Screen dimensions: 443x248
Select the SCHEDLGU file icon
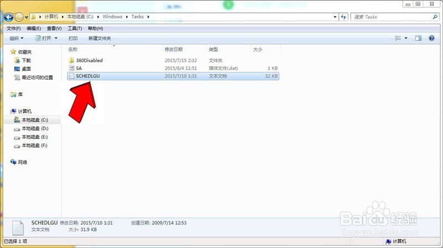[71, 76]
